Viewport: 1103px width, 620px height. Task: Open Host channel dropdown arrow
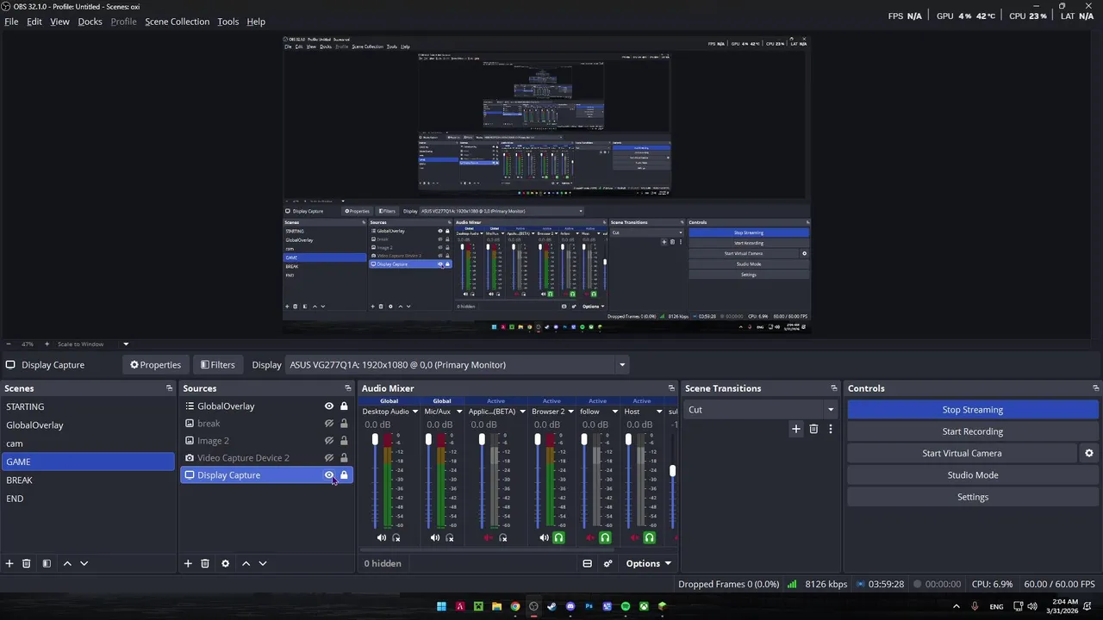coord(659,412)
